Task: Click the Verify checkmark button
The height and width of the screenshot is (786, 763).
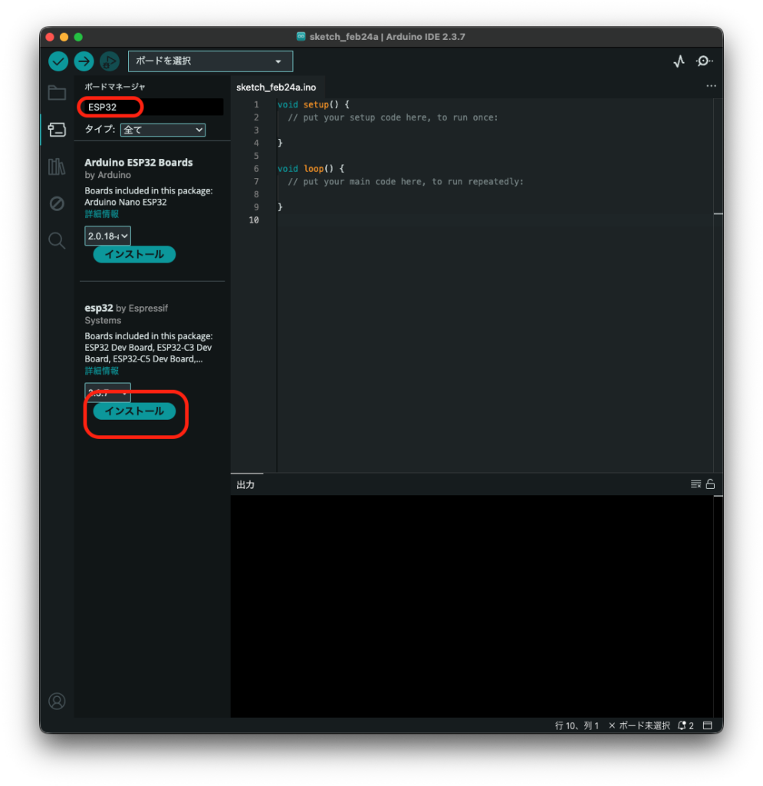Action: tap(58, 61)
